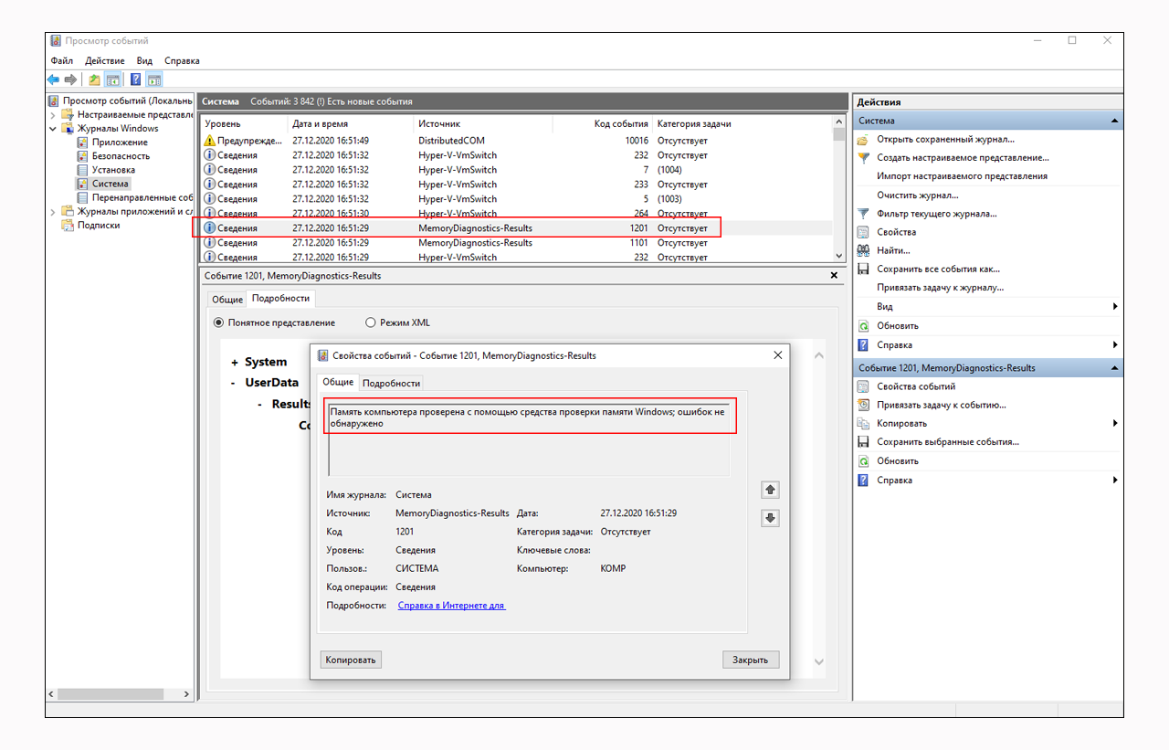Collapse the Система section in Действия pane
The image size is (1169, 750).
1114,121
